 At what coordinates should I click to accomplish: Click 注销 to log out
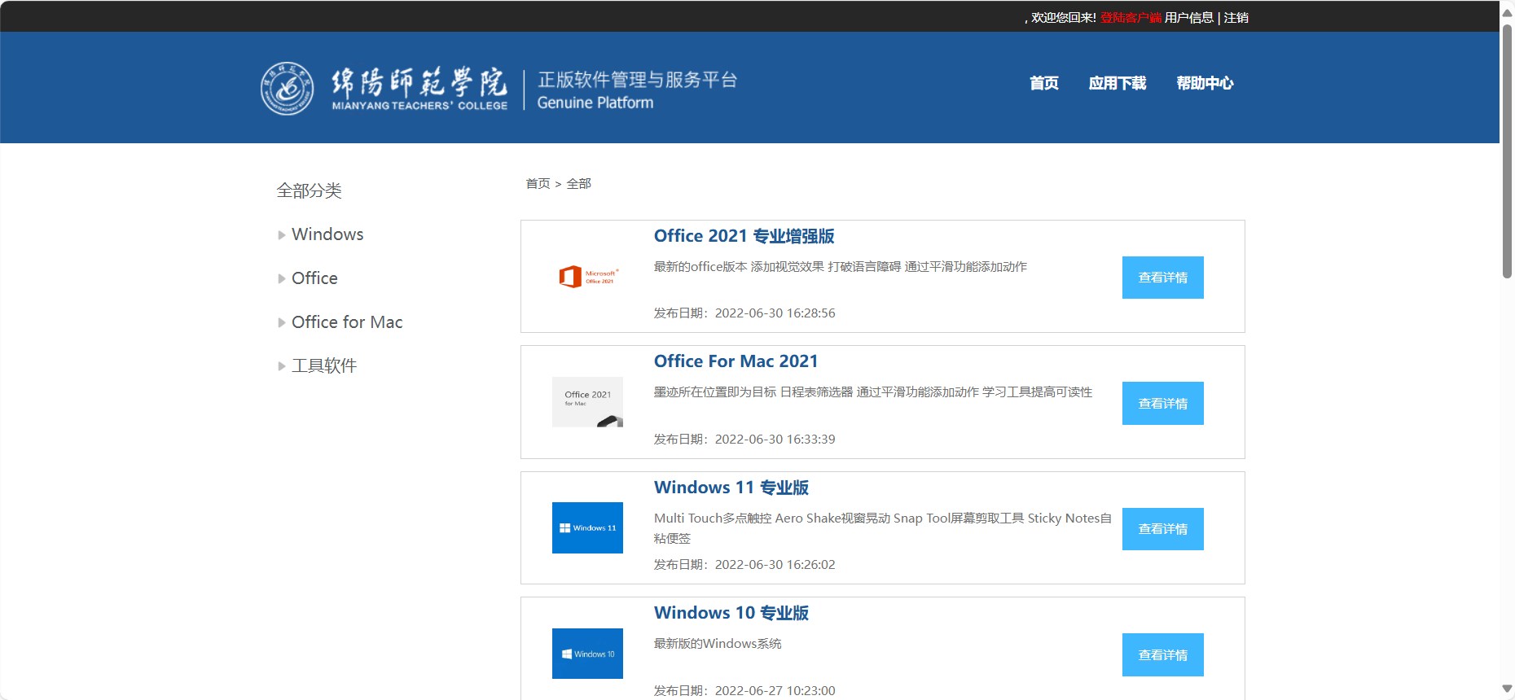tap(1236, 18)
